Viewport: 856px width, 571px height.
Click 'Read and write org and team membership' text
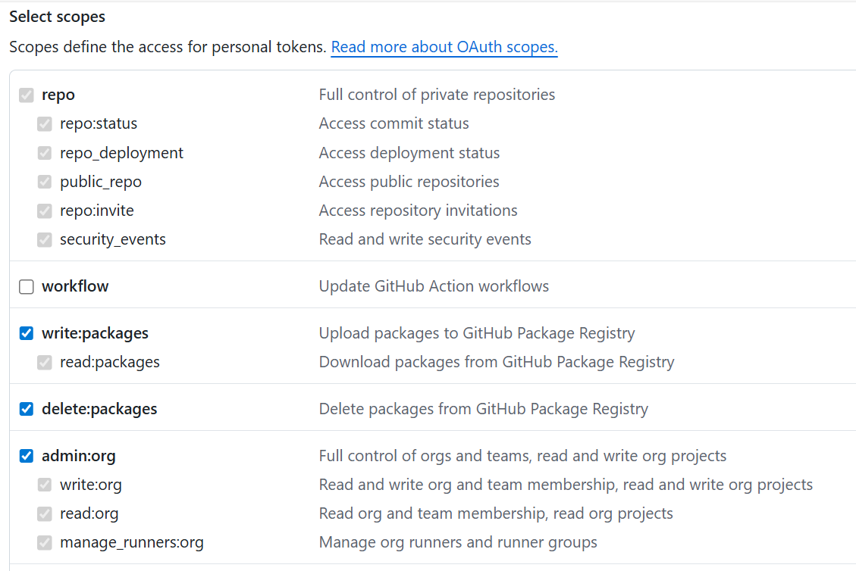pyautogui.click(x=566, y=485)
